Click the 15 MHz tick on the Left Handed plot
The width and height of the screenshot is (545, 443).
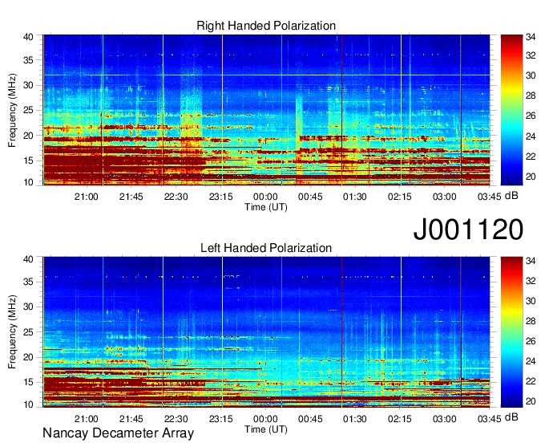click(x=28, y=382)
